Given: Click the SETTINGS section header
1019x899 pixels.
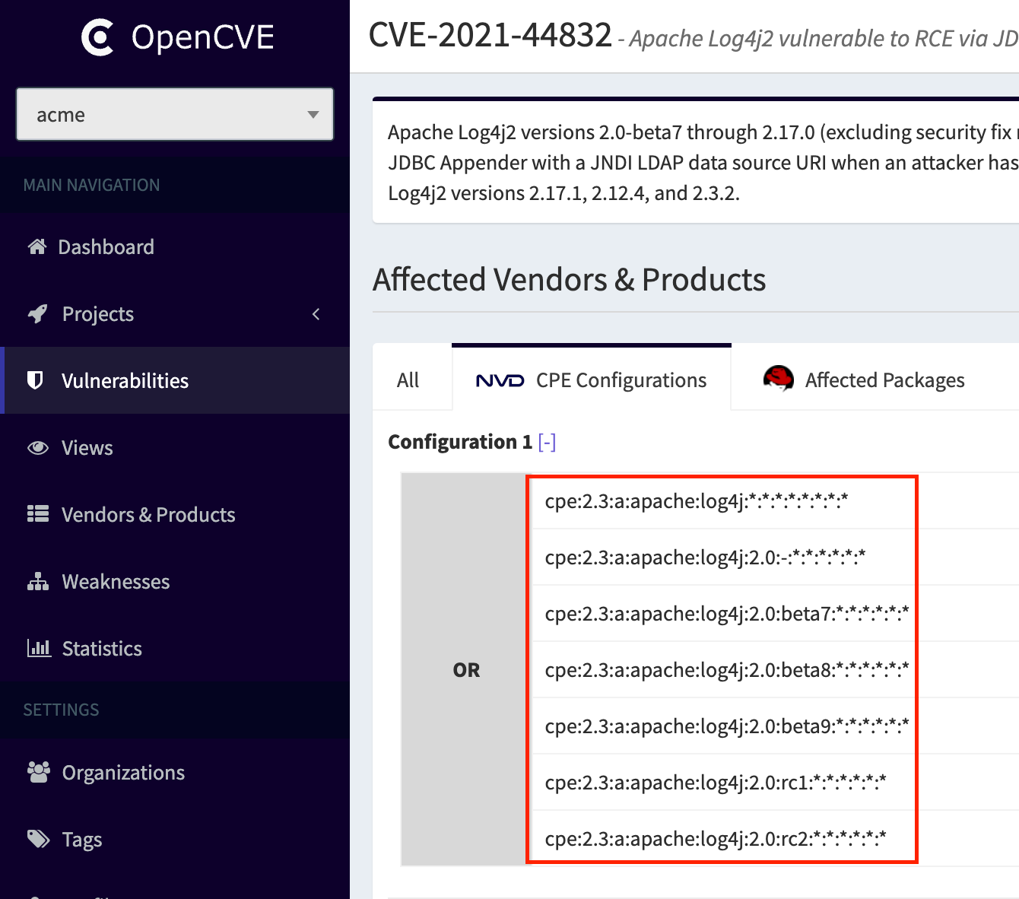Looking at the screenshot, I should (x=61, y=710).
